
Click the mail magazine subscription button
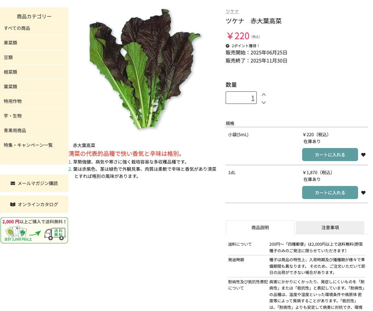coord(34,183)
